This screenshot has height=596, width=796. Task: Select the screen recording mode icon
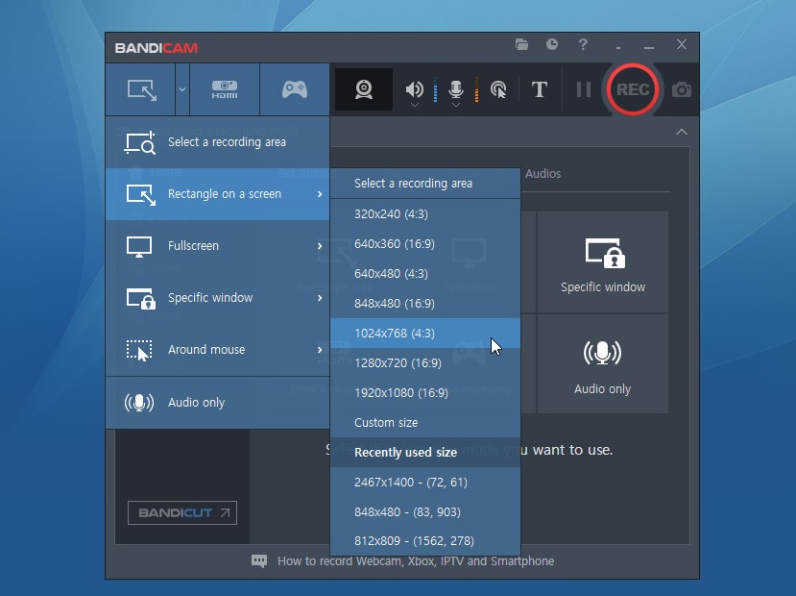[x=142, y=90]
